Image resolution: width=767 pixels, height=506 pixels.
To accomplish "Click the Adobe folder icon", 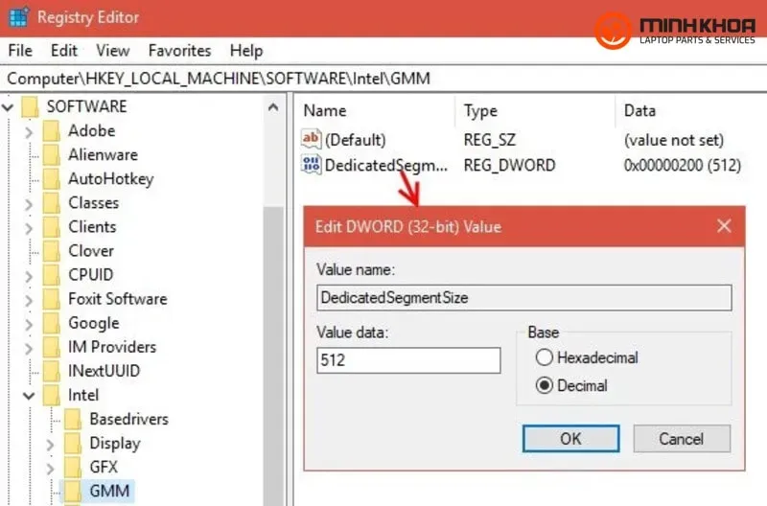I will click(52, 131).
